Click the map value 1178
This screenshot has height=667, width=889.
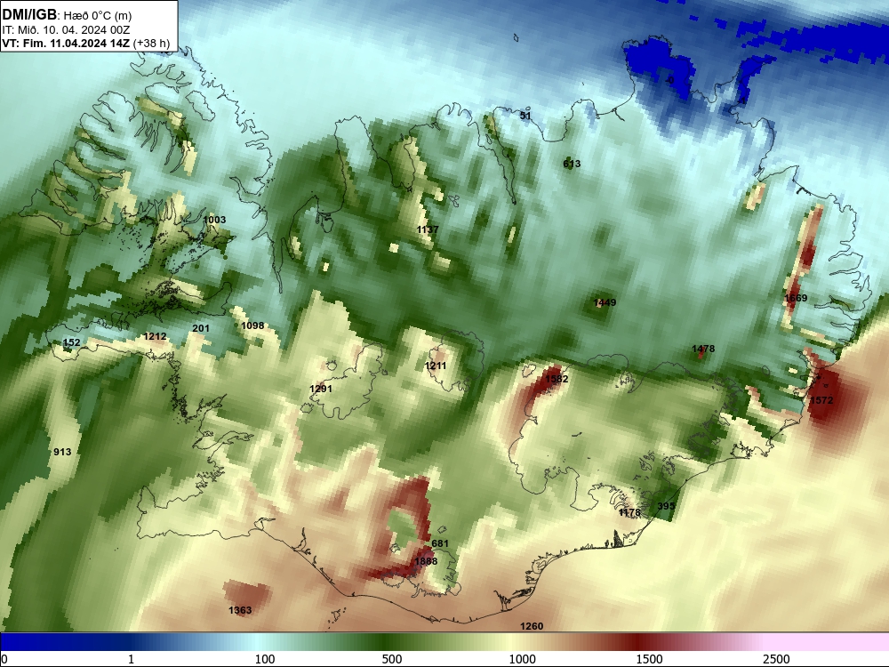(x=629, y=512)
